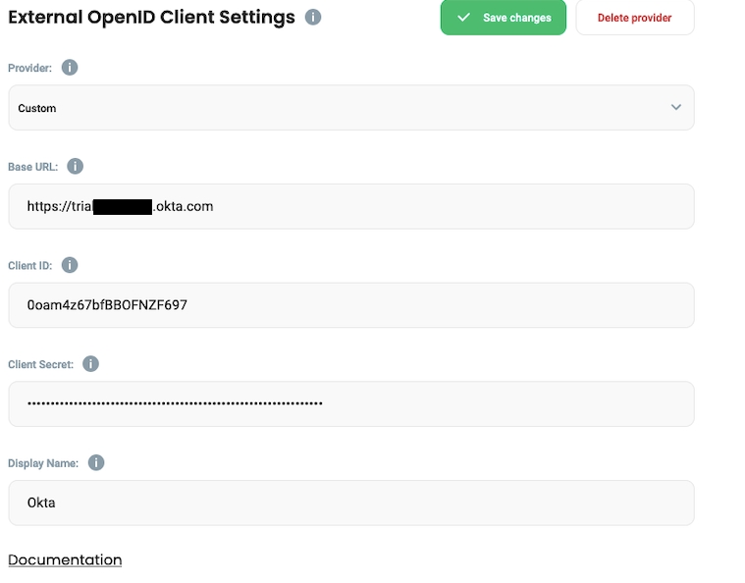Click the Base URL info icon
The image size is (745, 583).
click(75, 167)
